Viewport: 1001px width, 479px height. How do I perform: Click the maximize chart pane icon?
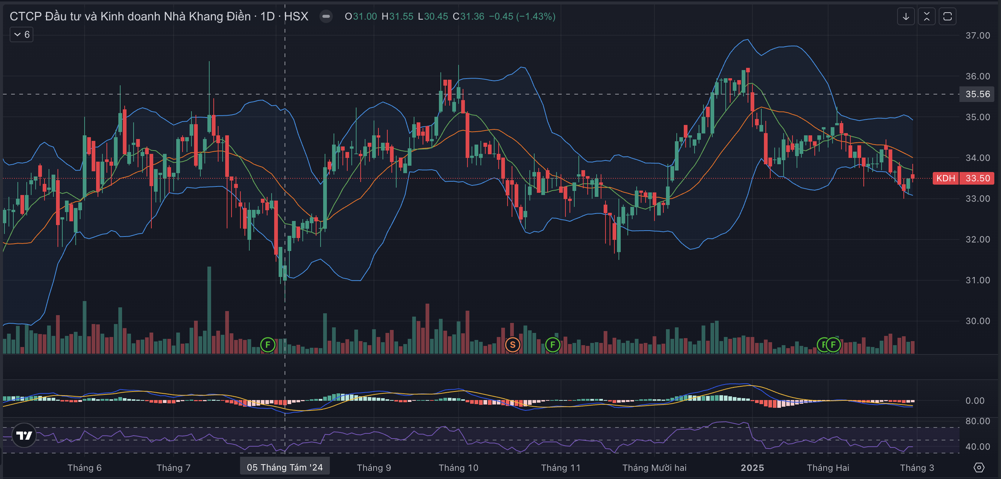coord(947,16)
